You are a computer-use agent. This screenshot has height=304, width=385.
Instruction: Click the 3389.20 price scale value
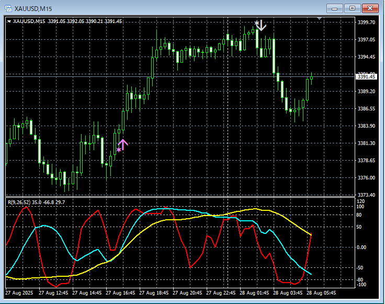pyautogui.click(x=366, y=92)
